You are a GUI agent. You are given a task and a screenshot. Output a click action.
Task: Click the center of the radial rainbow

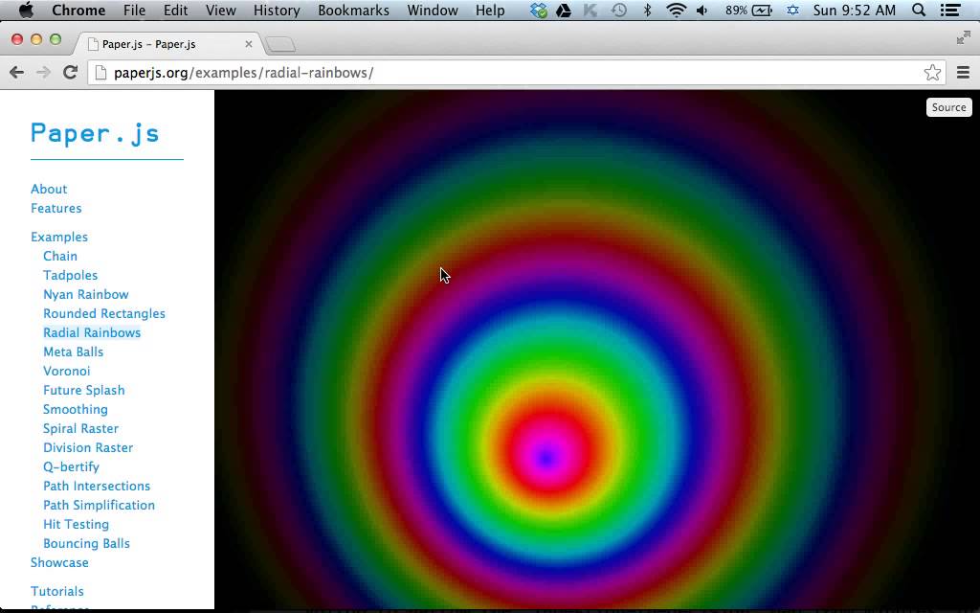(546, 459)
